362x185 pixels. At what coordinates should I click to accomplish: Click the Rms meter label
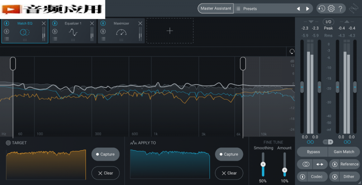click(x=329, y=36)
